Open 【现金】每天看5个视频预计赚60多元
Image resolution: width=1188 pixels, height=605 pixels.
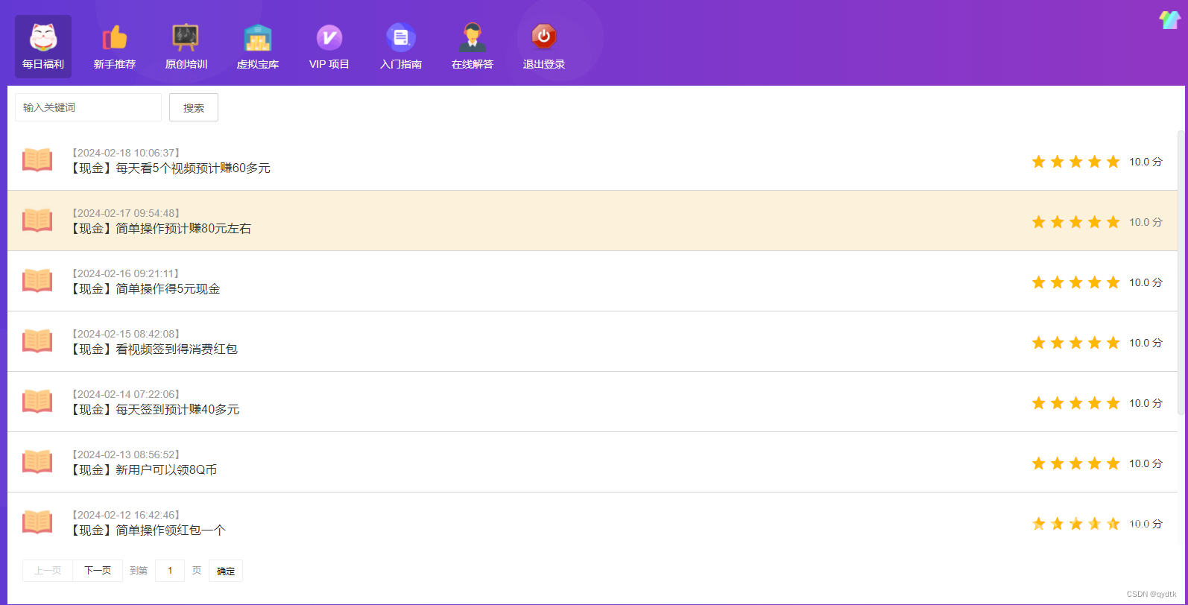pos(170,168)
